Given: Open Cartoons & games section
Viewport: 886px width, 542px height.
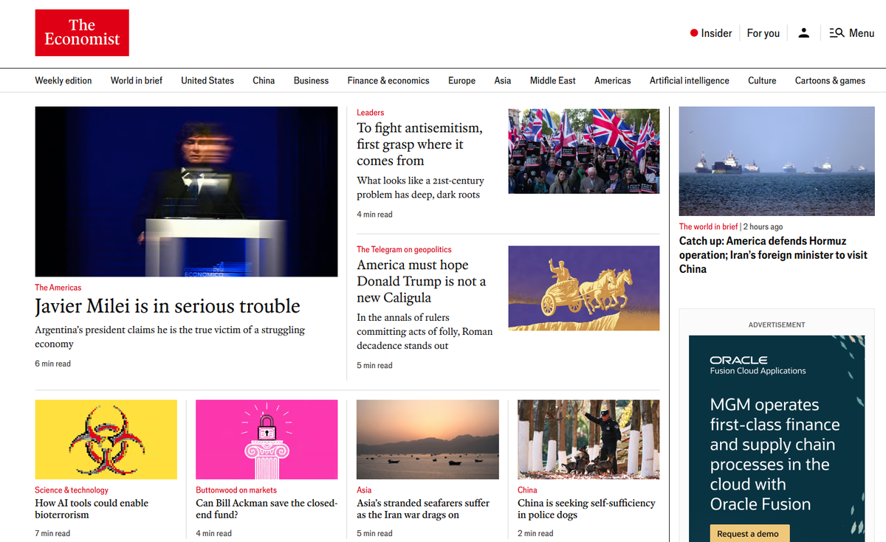Looking at the screenshot, I should [830, 80].
